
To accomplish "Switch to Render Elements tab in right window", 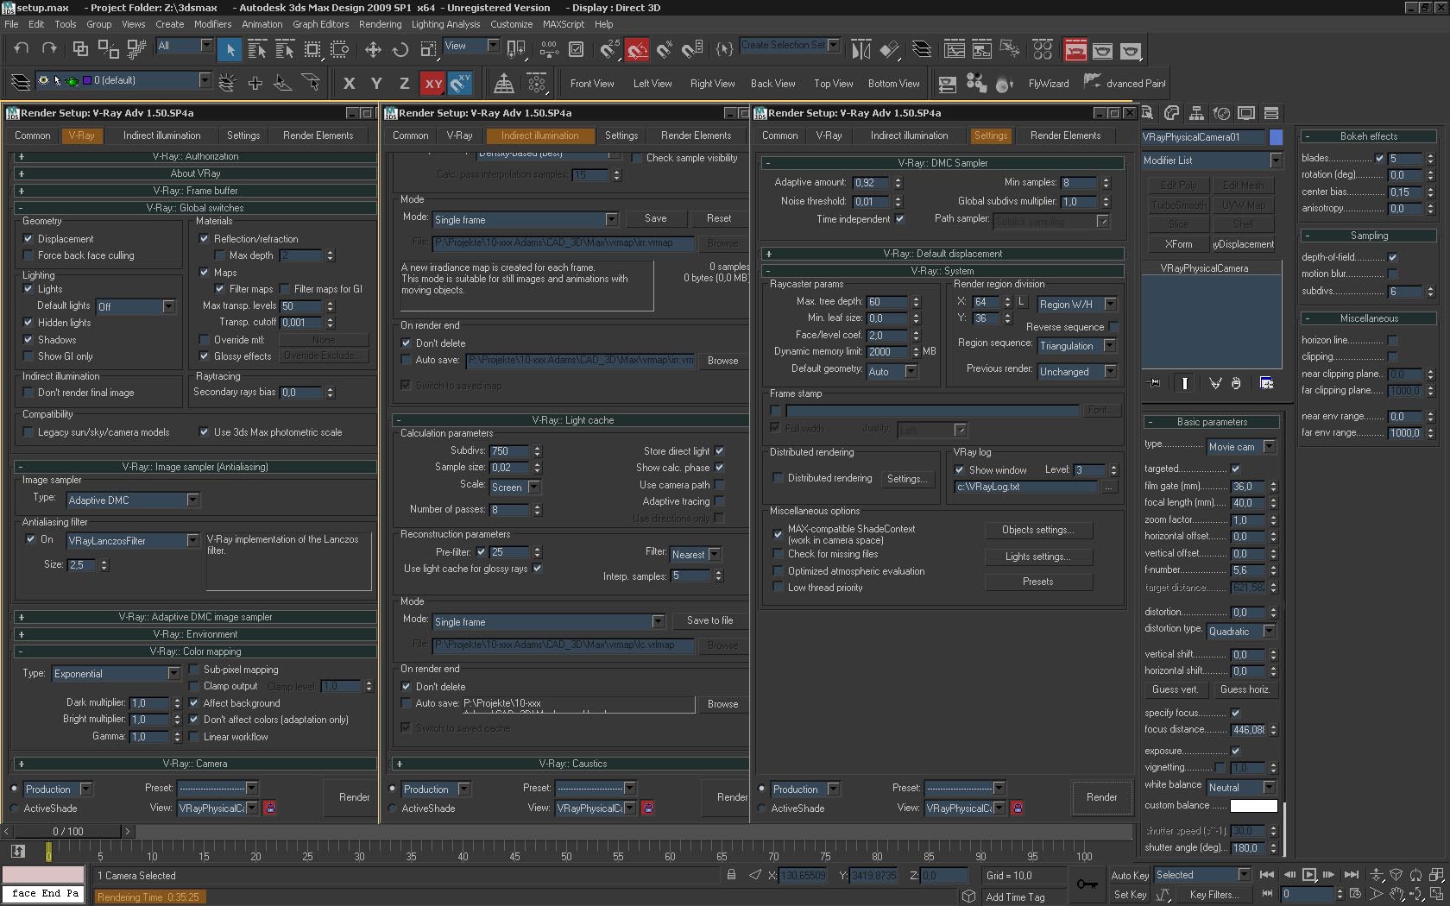I will pyautogui.click(x=1065, y=135).
